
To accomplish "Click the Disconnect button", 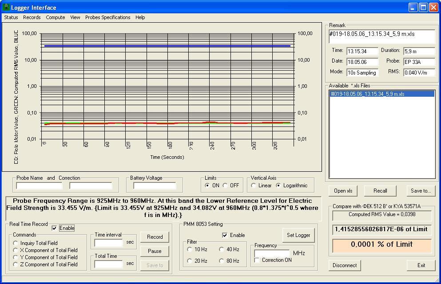I will coord(345,265).
